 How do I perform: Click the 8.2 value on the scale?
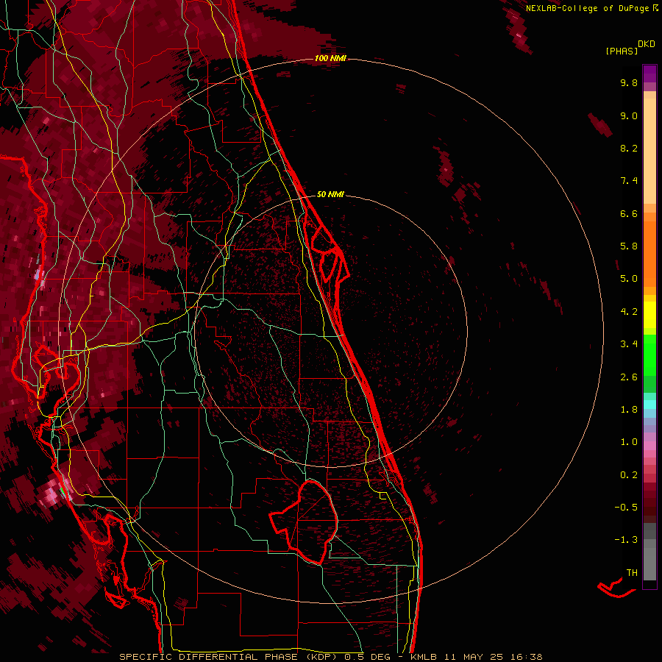(x=629, y=148)
